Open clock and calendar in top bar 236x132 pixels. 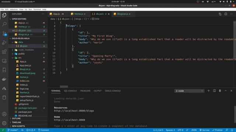click(118, 1)
